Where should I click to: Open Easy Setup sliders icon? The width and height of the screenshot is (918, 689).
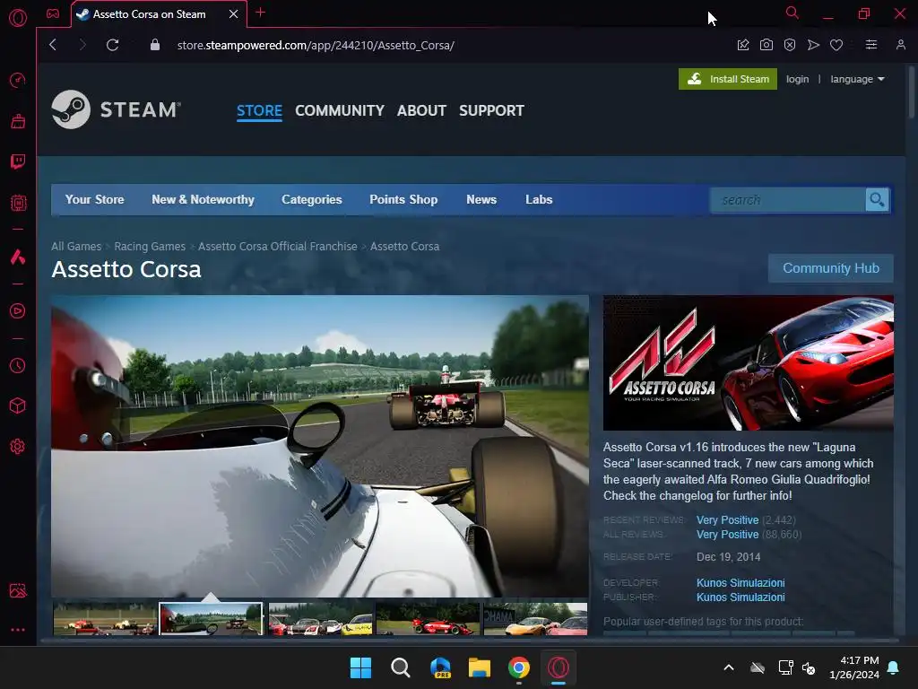coord(871,45)
